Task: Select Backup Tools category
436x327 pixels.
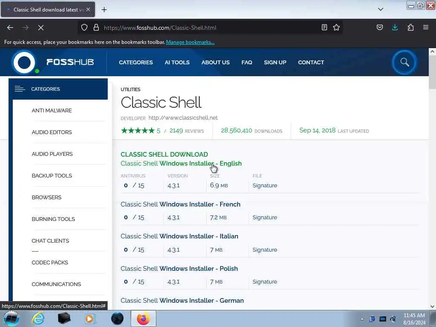Action: click(52, 175)
